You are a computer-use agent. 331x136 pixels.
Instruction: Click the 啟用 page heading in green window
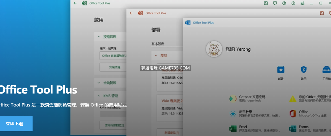coord(99,20)
